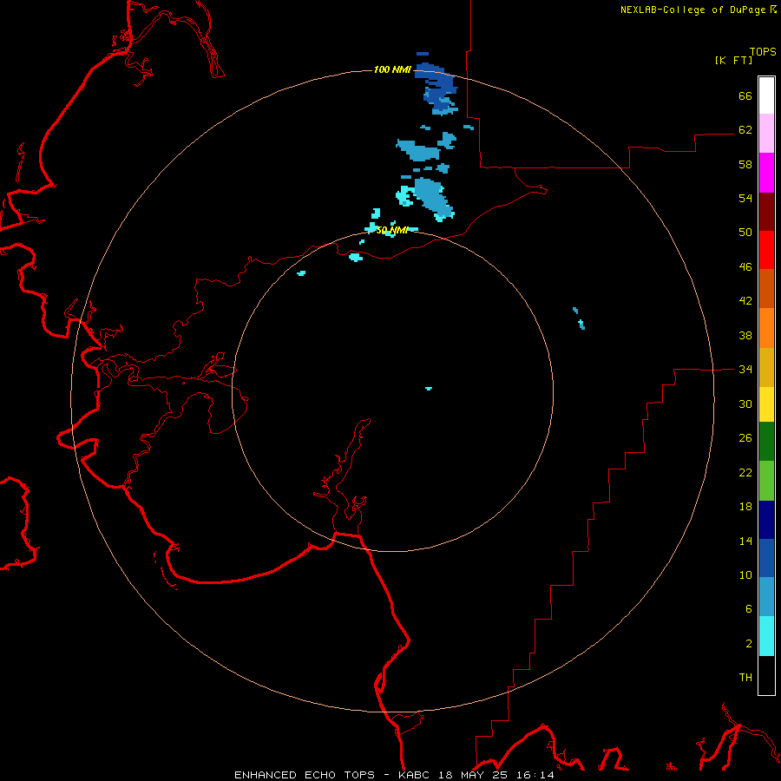781x781 pixels.
Task: Select the legend value 22
Action: click(745, 472)
